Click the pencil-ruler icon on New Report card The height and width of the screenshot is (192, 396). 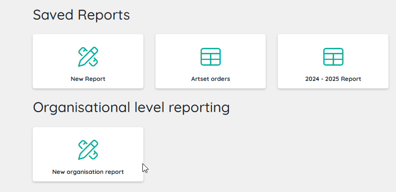pyautogui.click(x=88, y=57)
